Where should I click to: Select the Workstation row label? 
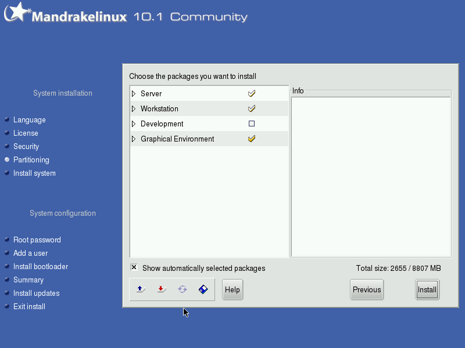point(159,108)
